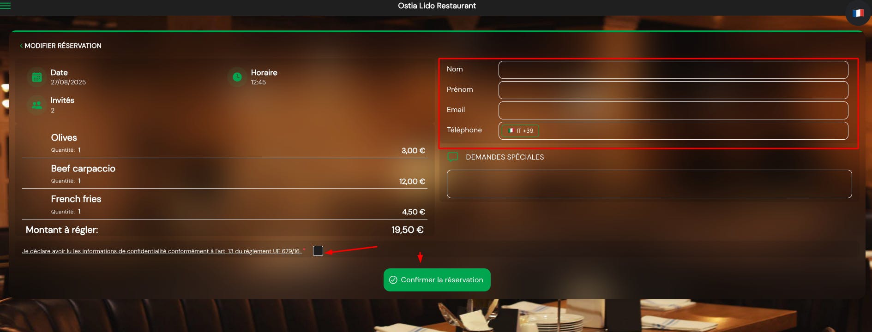Screen dimensions: 872x332
Task: Open the hamburger menu icon
Action: (x=6, y=6)
